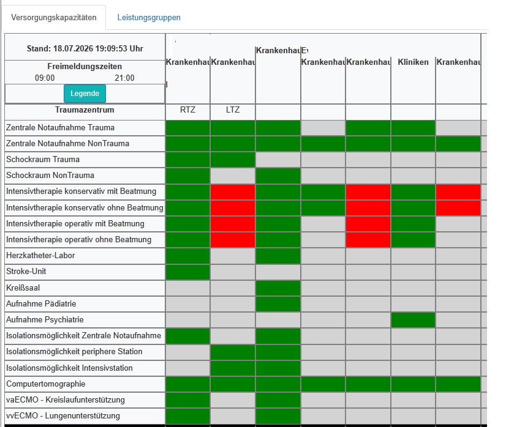Select Intensivtherapie konservativ mit Beatmung label
Screen dimensions: 506x427
[x=81, y=191]
